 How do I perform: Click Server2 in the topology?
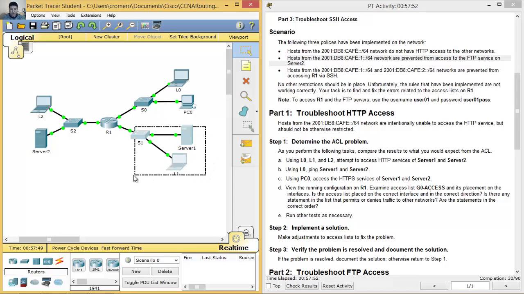coord(41,138)
